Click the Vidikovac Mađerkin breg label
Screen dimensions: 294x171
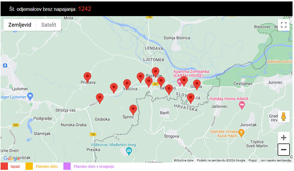(x=113, y=145)
